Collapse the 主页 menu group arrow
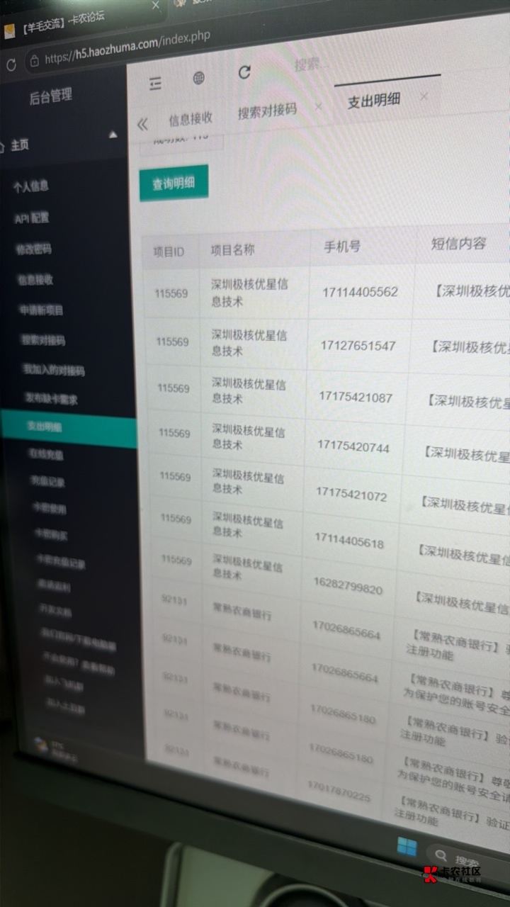 coord(113,135)
